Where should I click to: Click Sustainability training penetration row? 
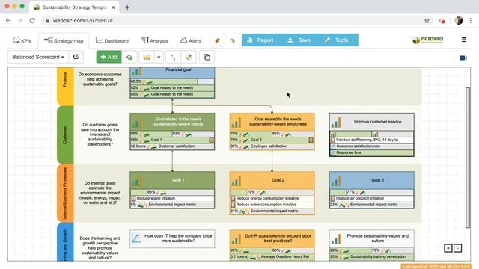tap(372, 257)
